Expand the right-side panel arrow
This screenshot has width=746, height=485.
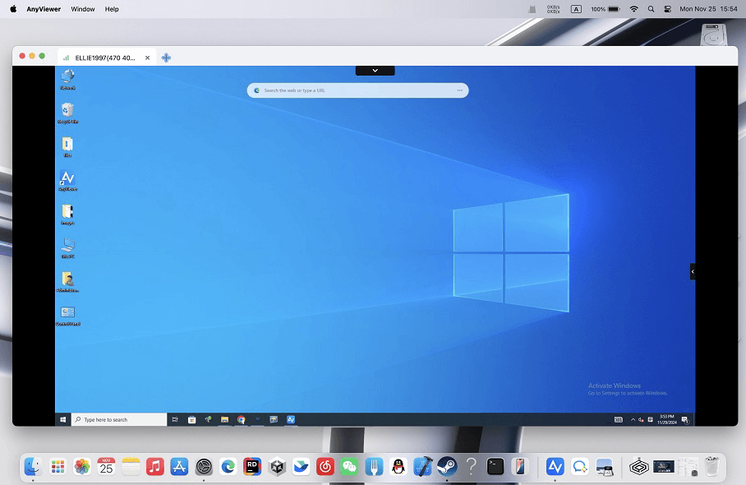(693, 271)
